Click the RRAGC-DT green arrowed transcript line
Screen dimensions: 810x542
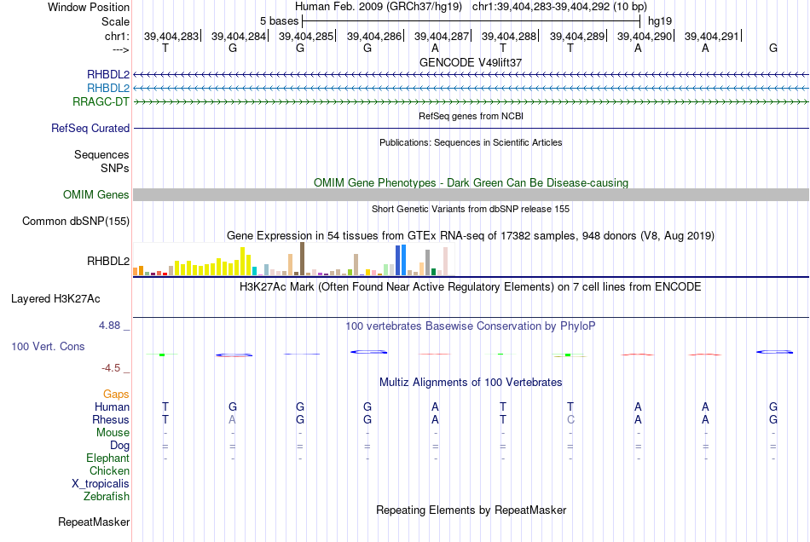coord(472,101)
